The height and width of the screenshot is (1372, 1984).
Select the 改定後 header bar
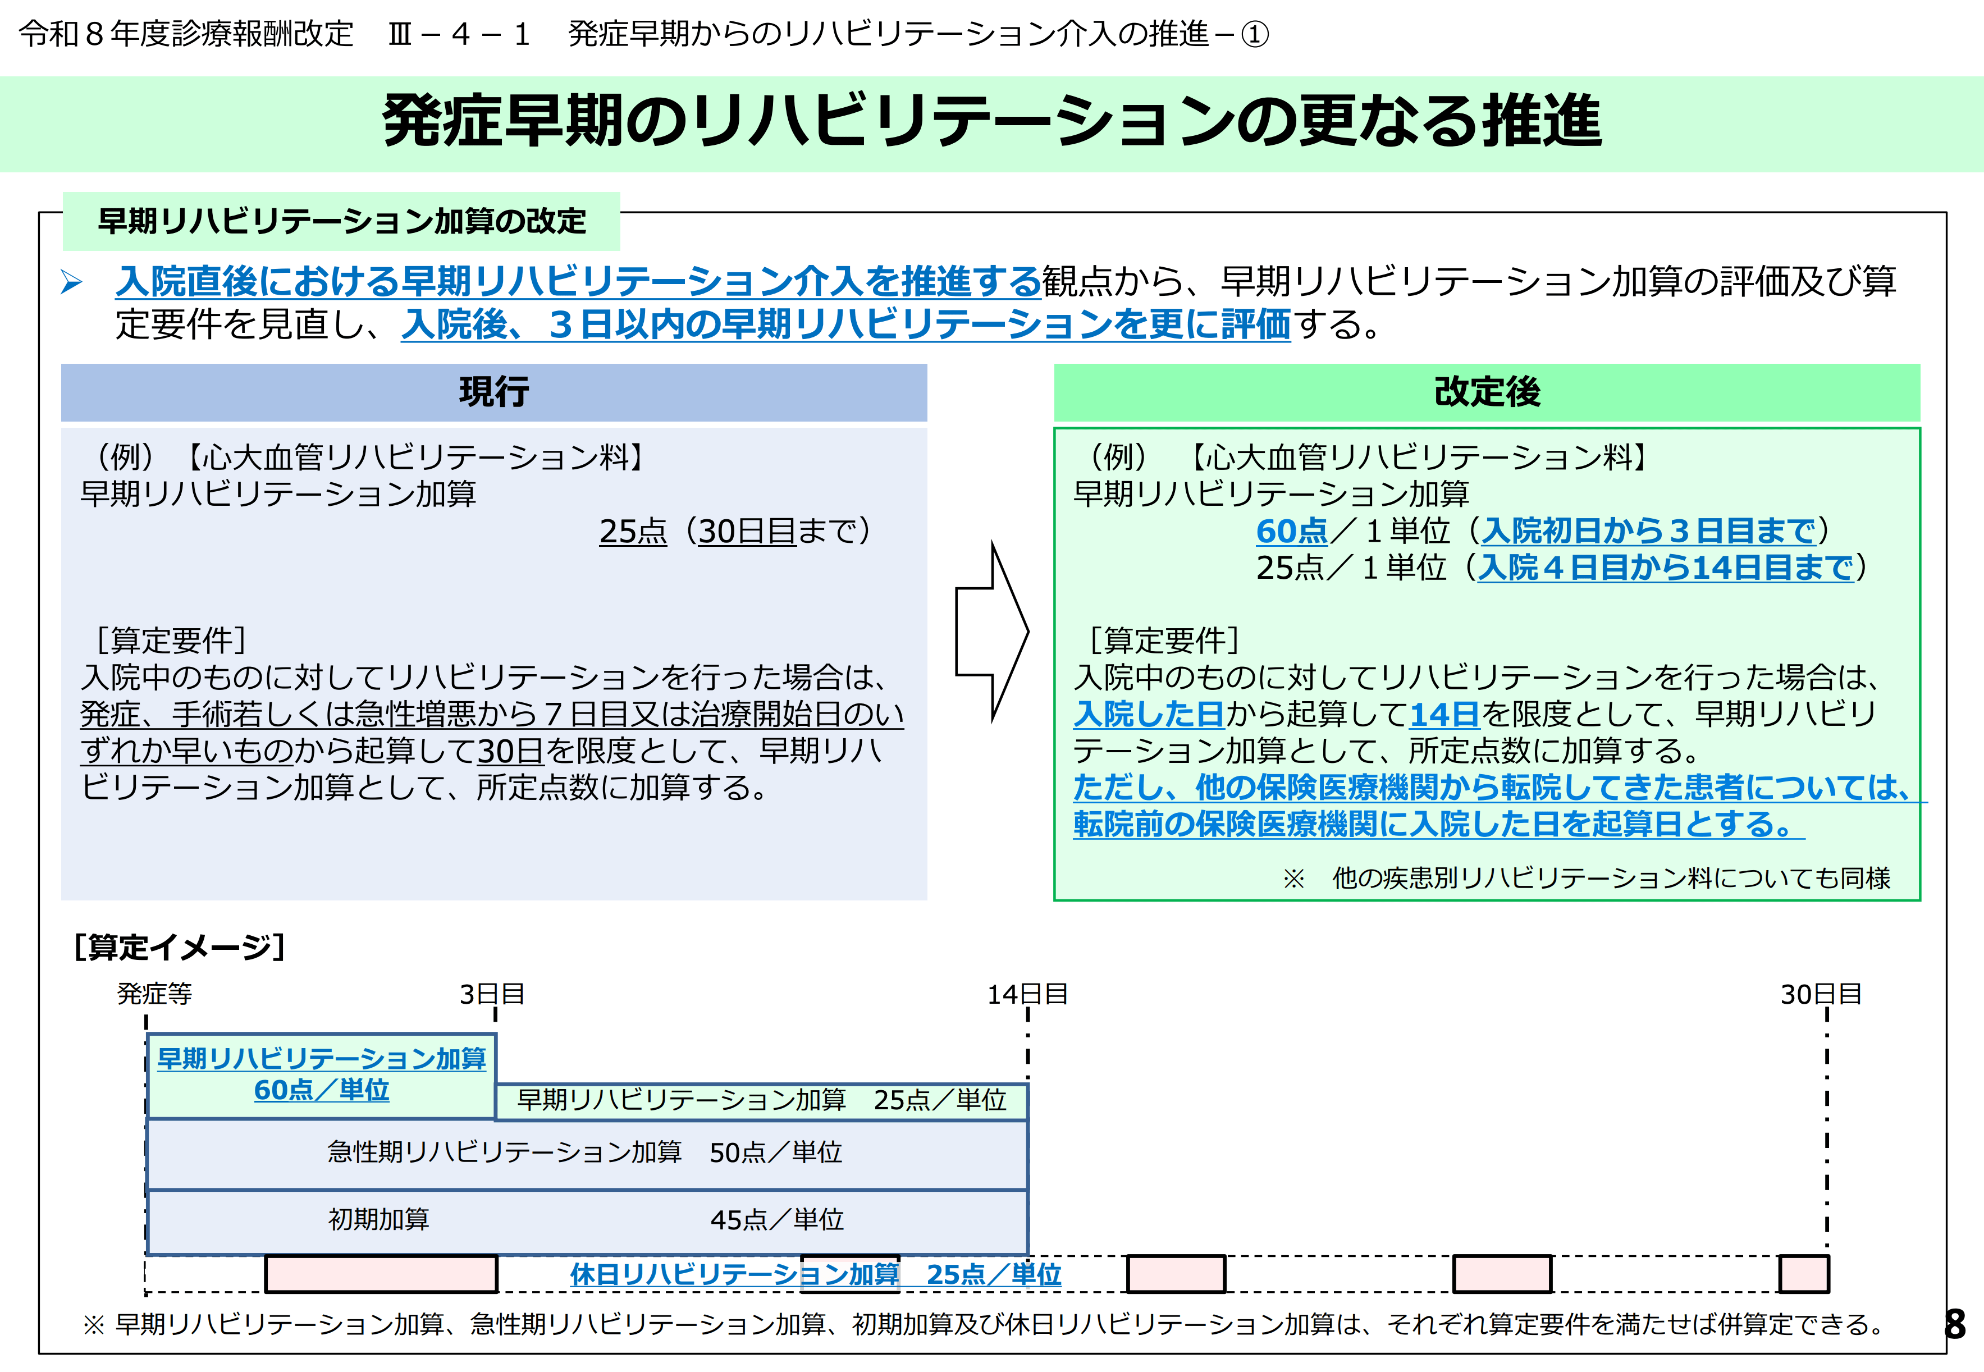click(x=1486, y=393)
